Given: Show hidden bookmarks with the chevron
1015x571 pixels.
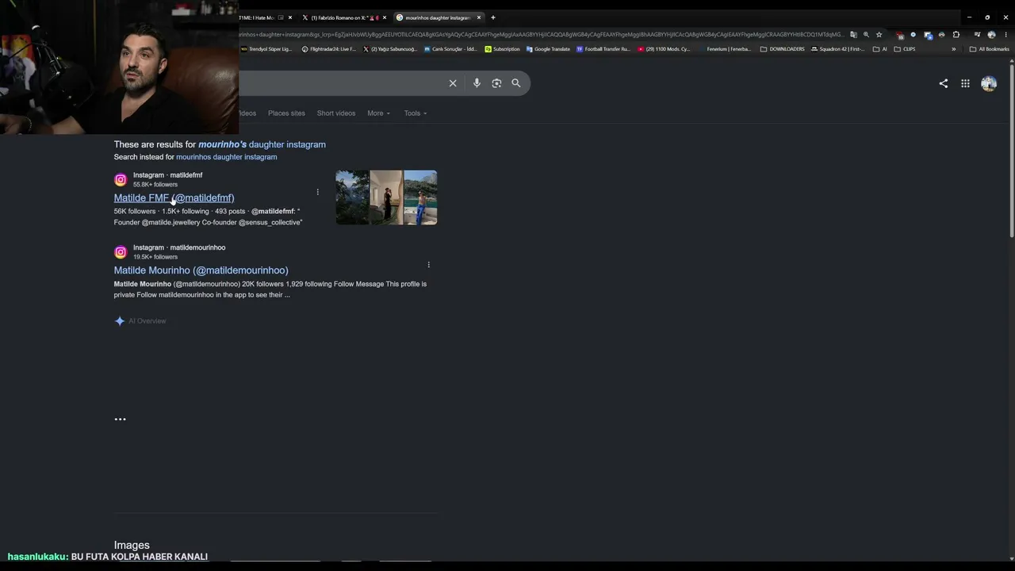Looking at the screenshot, I should pyautogui.click(x=954, y=49).
